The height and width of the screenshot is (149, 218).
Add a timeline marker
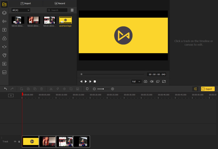pyautogui.click(x=87, y=89)
